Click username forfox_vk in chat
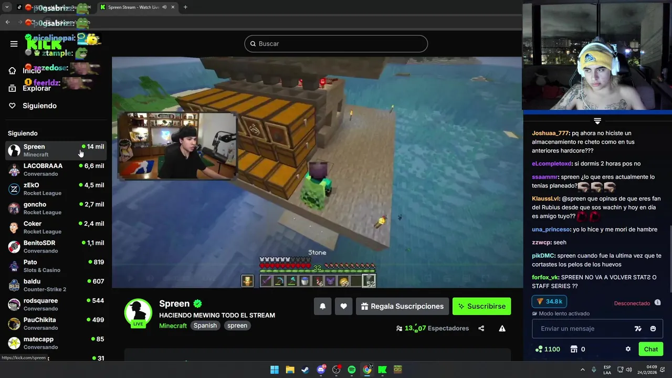The width and height of the screenshot is (672, 378). pyautogui.click(x=545, y=277)
